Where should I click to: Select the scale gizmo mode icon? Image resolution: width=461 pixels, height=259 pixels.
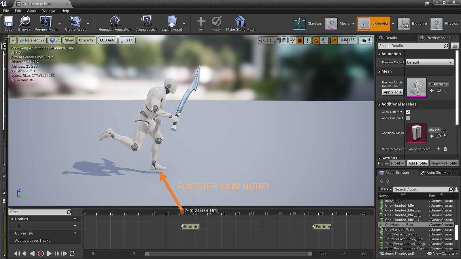click(x=276, y=41)
